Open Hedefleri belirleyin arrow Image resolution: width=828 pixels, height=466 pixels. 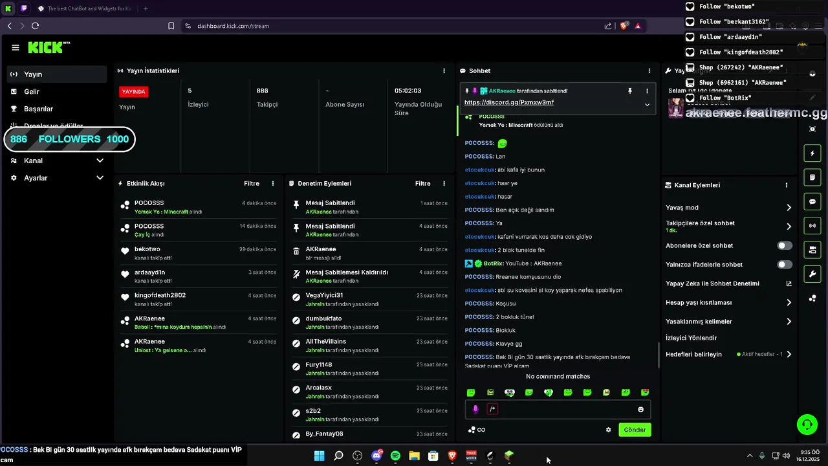(x=789, y=354)
